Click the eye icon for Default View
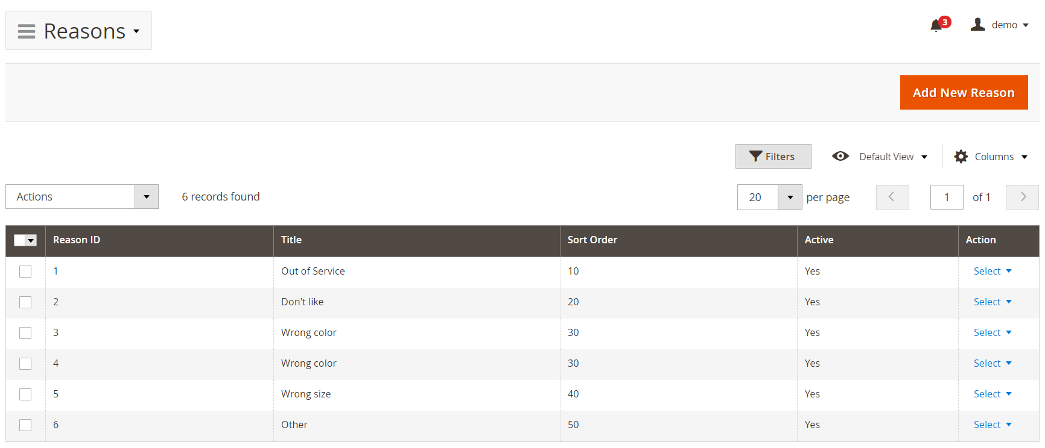The width and height of the screenshot is (1045, 448). pyautogui.click(x=840, y=157)
